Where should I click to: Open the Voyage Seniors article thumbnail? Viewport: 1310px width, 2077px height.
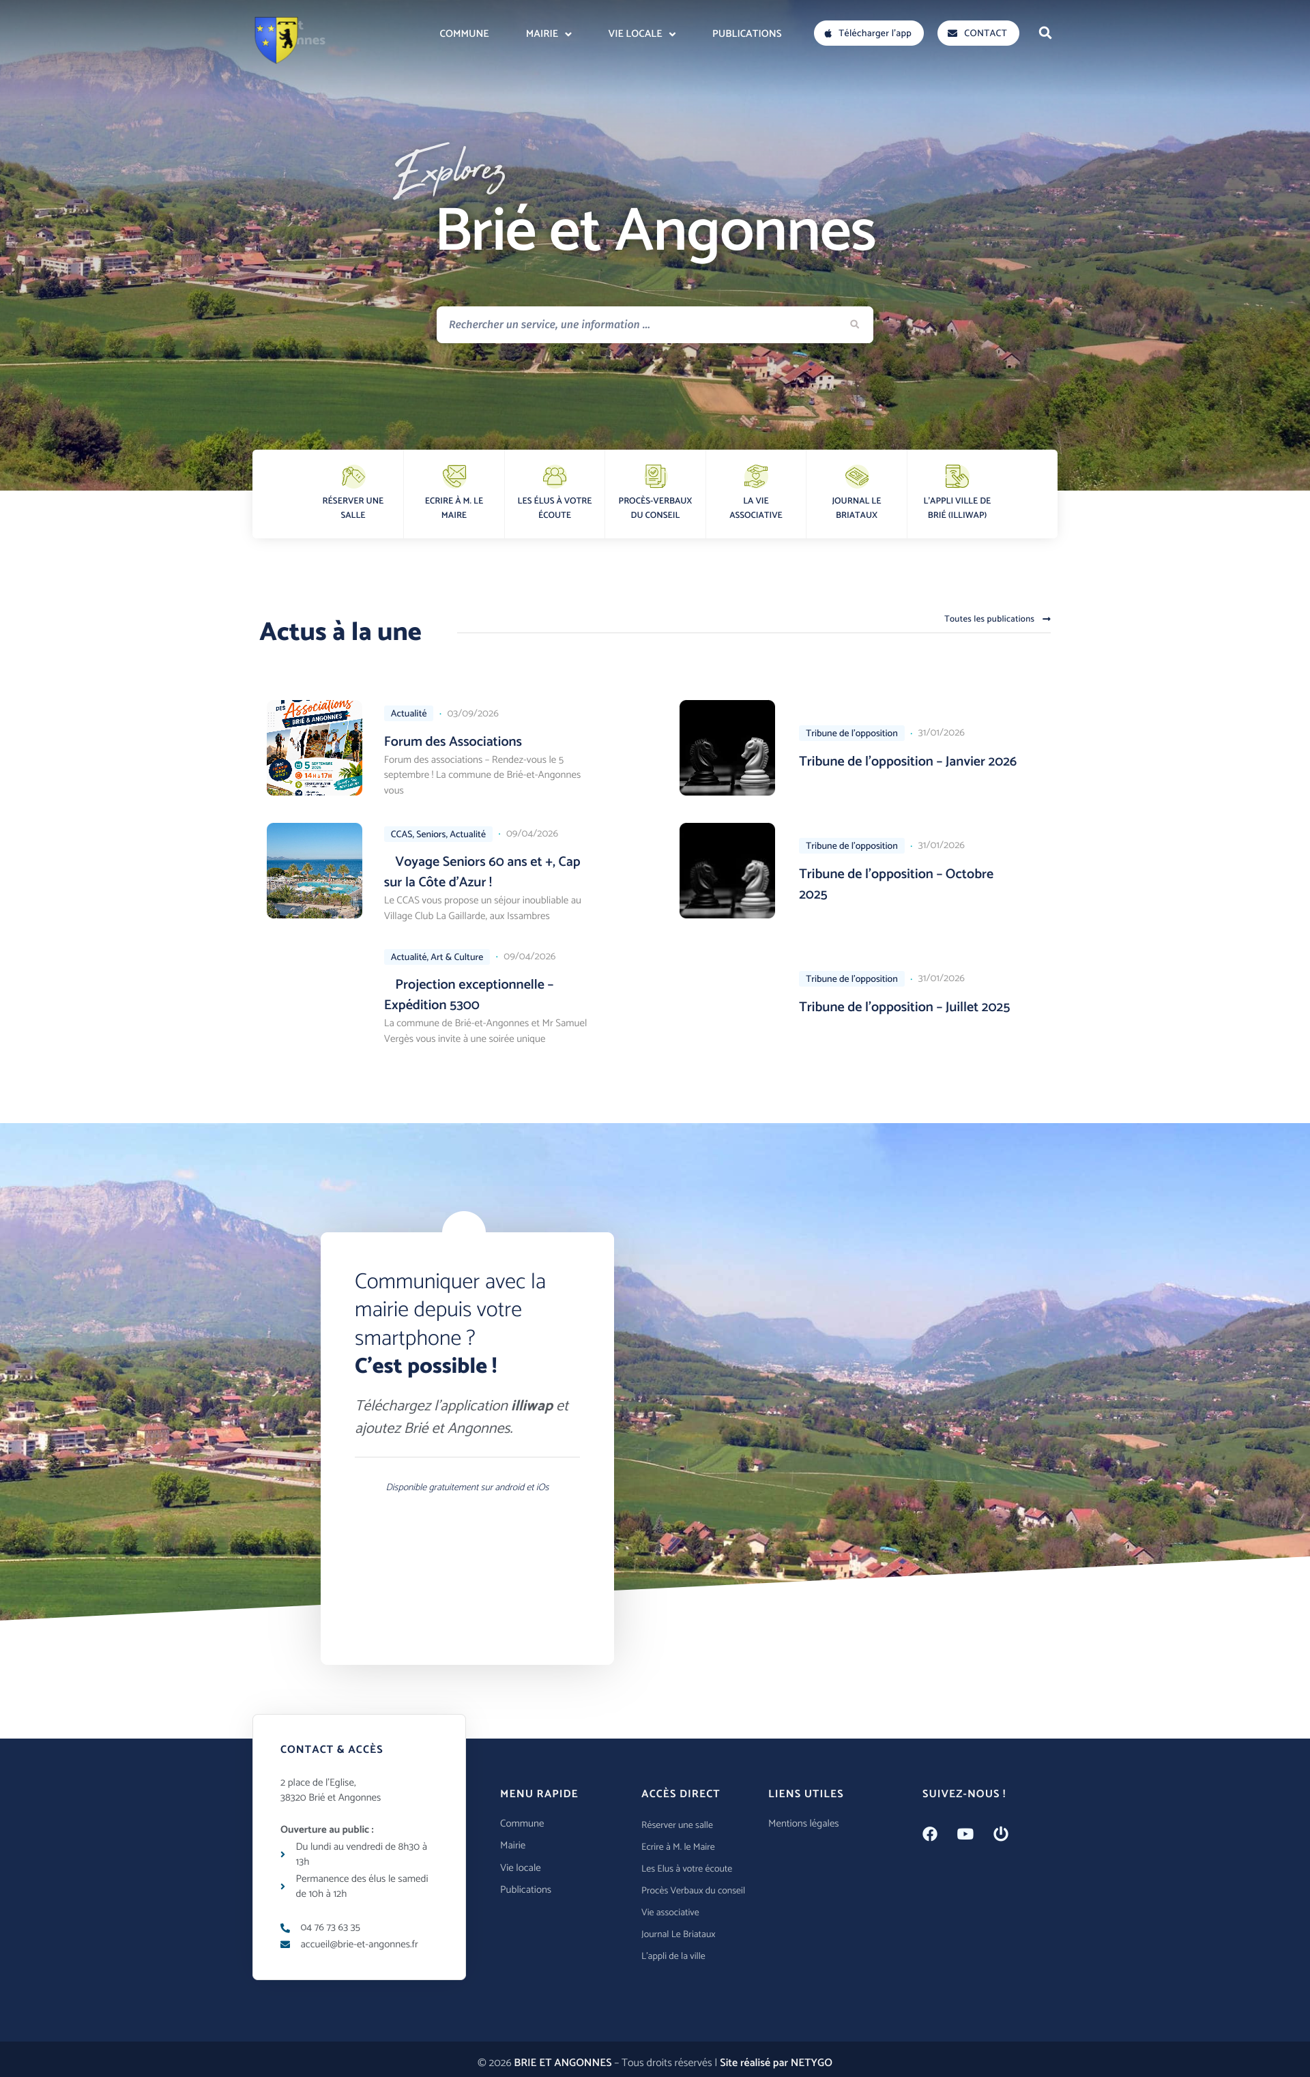pos(314,870)
